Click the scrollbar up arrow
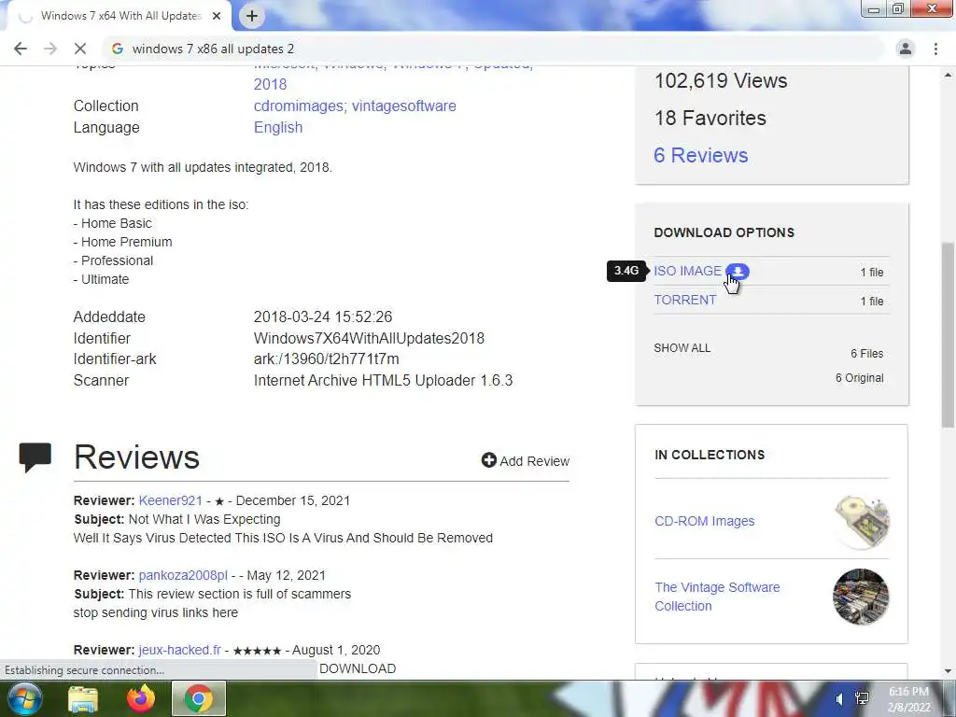956x717 pixels. point(949,75)
